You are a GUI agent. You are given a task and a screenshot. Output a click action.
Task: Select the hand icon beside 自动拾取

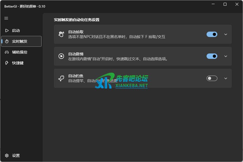pyautogui.click(x=61, y=34)
